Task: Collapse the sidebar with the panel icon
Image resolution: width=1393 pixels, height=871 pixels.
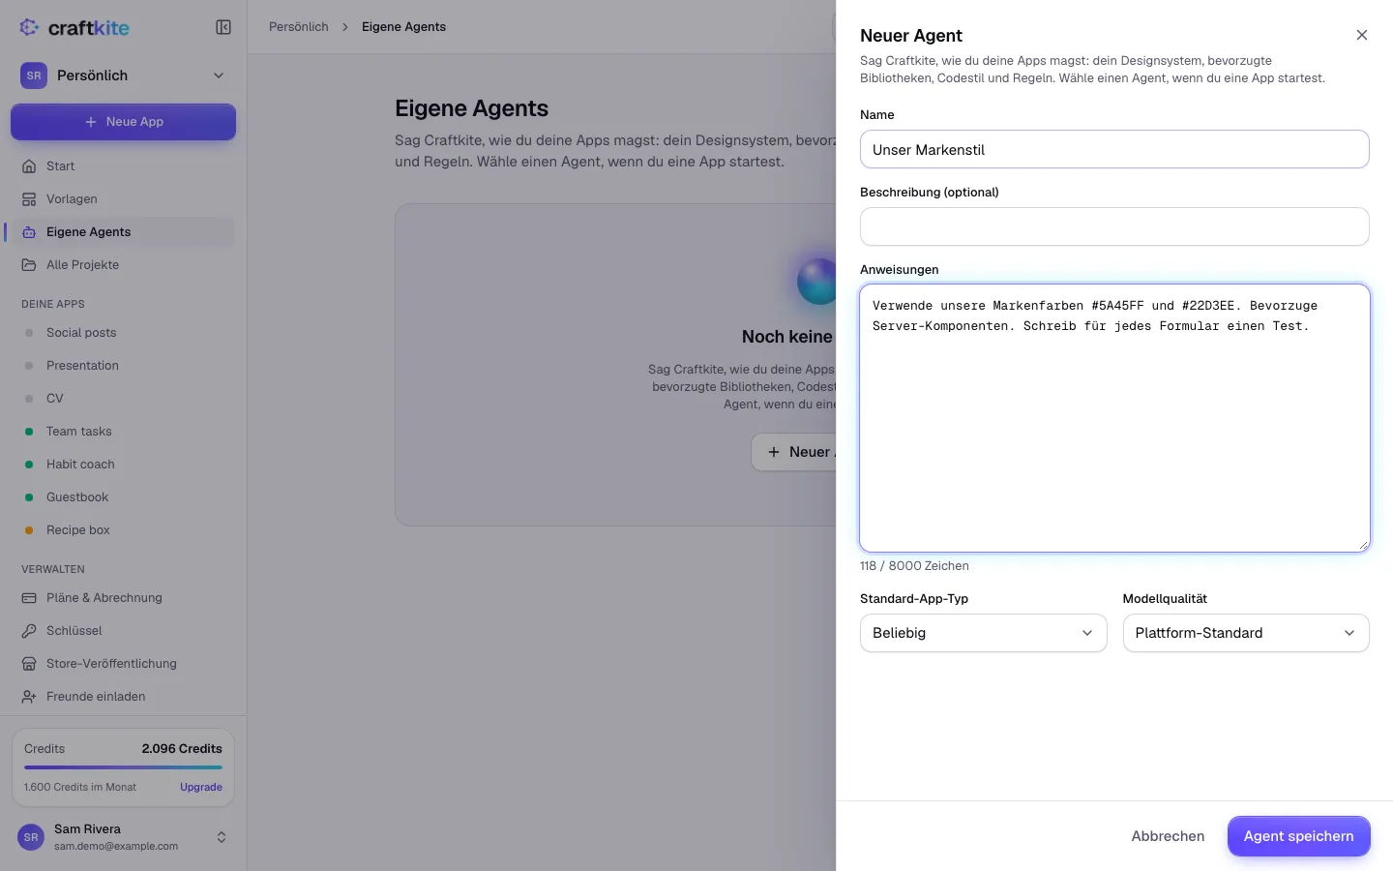Action: coord(223,27)
